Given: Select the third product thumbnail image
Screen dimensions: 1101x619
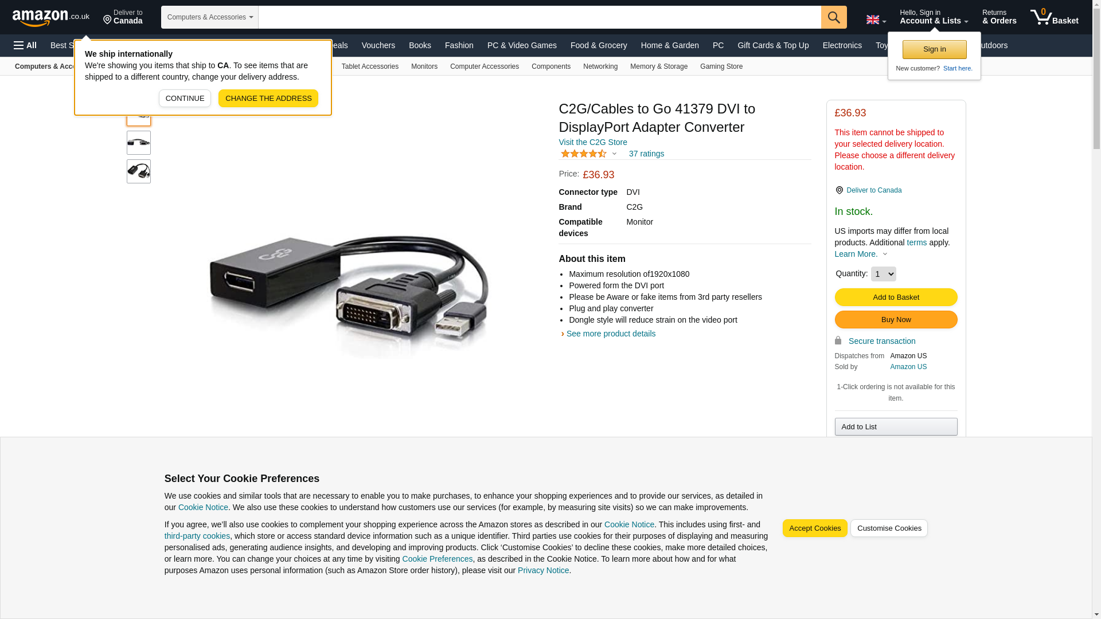Looking at the screenshot, I should point(139,171).
